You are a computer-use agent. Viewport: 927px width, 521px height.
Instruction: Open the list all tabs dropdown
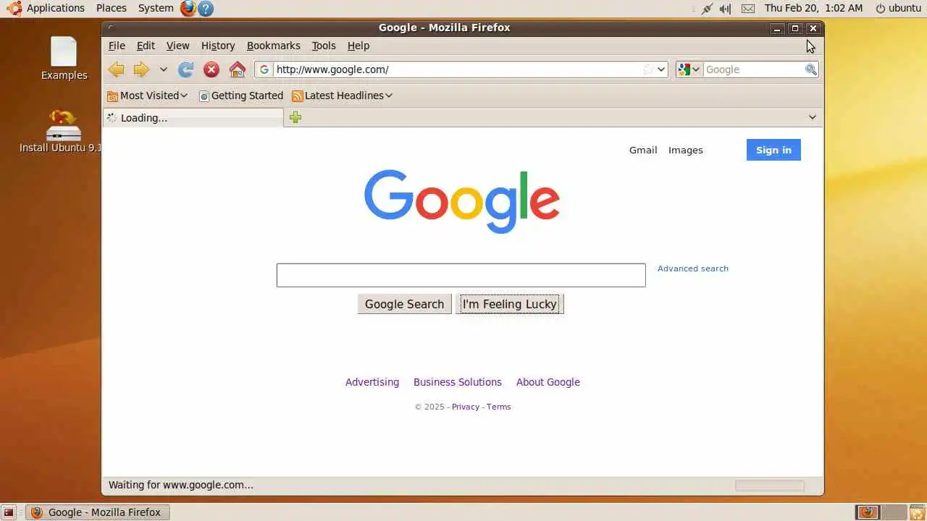coord(813,117)
